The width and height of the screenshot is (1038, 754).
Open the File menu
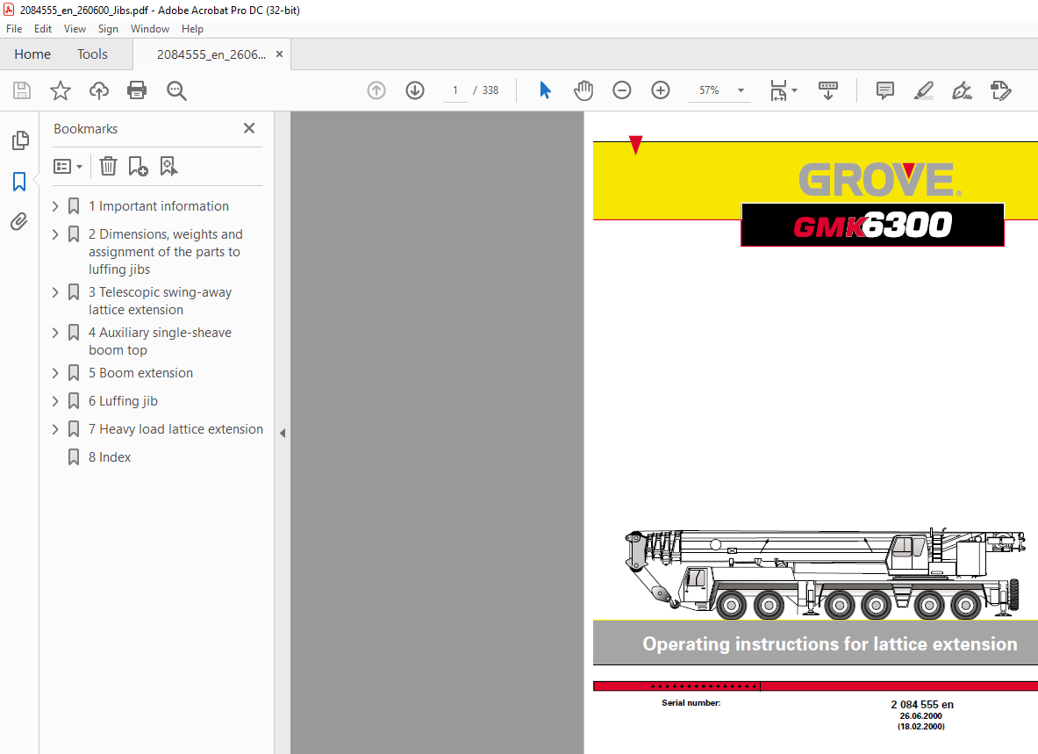(x=14, y=29)
